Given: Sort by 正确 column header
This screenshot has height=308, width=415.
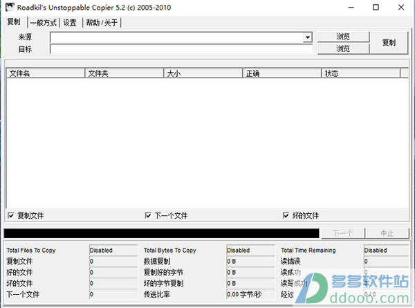Looking at the screenshot, I should pos(282,73).
